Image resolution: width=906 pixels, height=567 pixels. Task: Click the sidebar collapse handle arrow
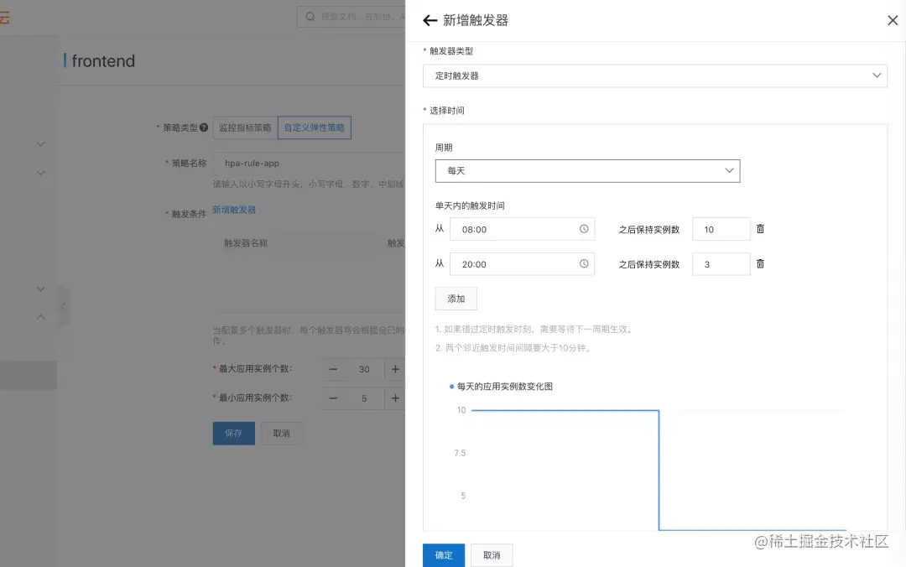click(63, 306)
